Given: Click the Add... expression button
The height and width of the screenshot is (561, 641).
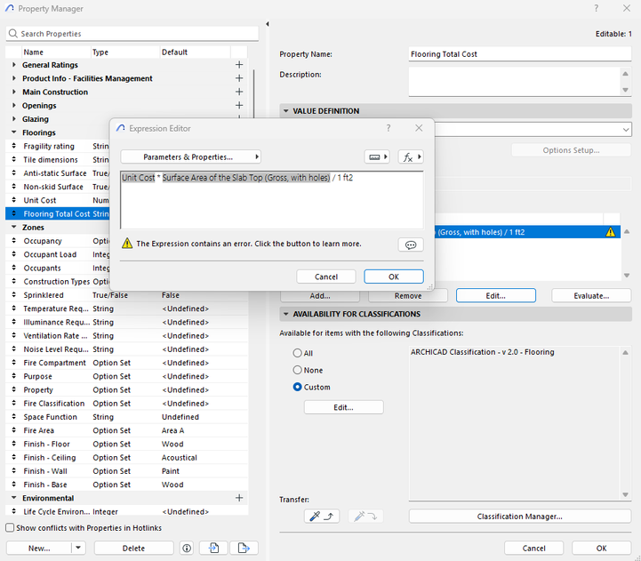Looking at the screenshot, I should pyautogui.click(x=320, y=296).
